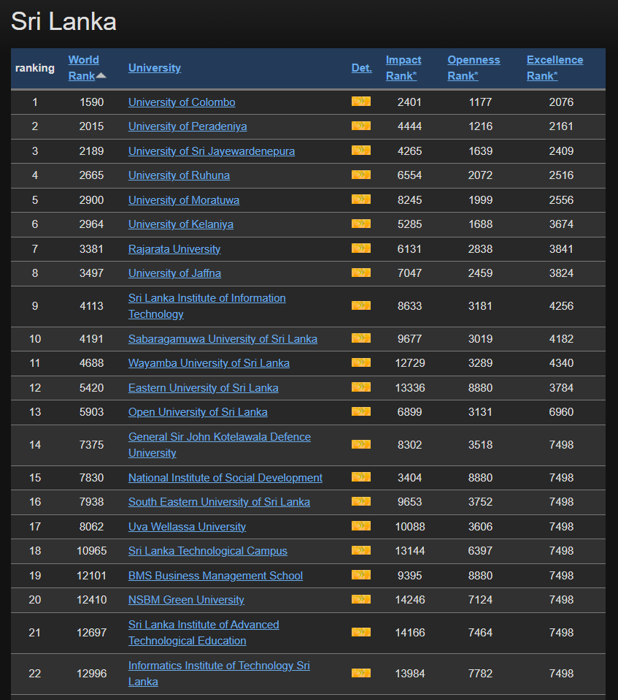Visit Sabaragamuwa University of Sri Lanka page

[x=223, y=339]
